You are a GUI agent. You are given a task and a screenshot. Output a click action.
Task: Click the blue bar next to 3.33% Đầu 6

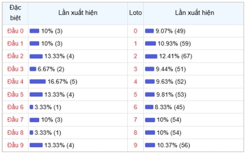(x=32, y=107)
